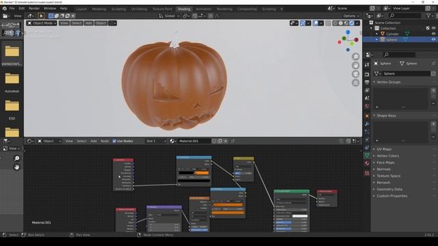Click the outliner search field
The image size is (438, 246).
(x=405, y=16)
